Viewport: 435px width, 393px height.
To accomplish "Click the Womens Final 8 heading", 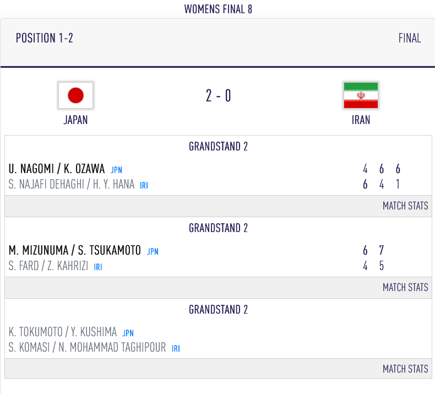I will [218, 9].
